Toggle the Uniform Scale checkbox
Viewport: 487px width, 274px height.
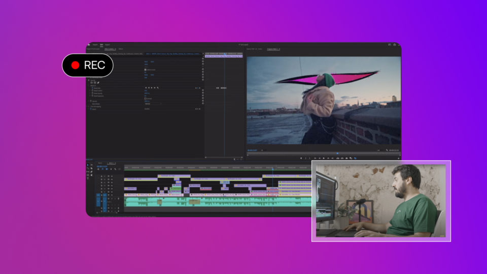[x=145, y=70]
